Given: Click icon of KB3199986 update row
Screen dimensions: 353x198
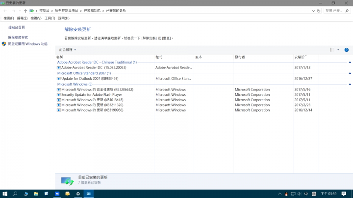Looking at the screenshot, I should click(x=59, y=110).
